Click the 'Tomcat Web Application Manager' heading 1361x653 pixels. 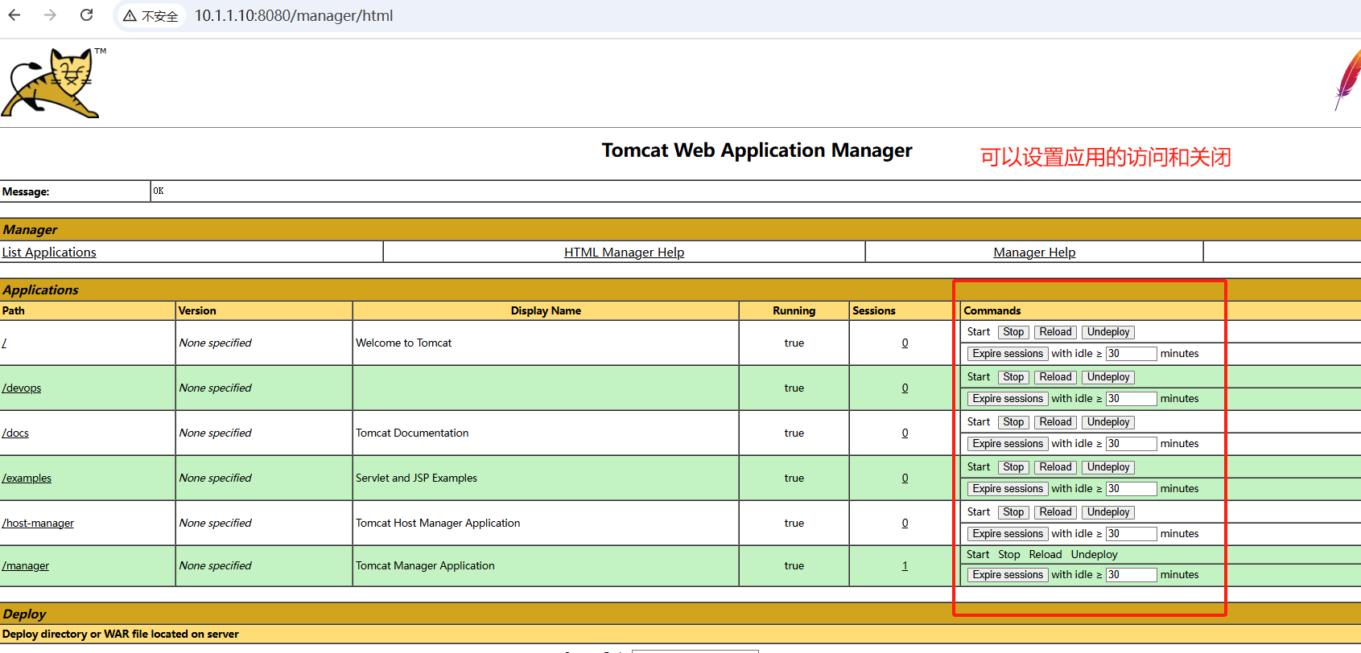pyautogui.click(x=757, y=150)
